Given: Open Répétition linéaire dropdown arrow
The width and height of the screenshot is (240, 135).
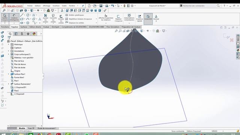Looking at the screenshot, I should point(96,19).
